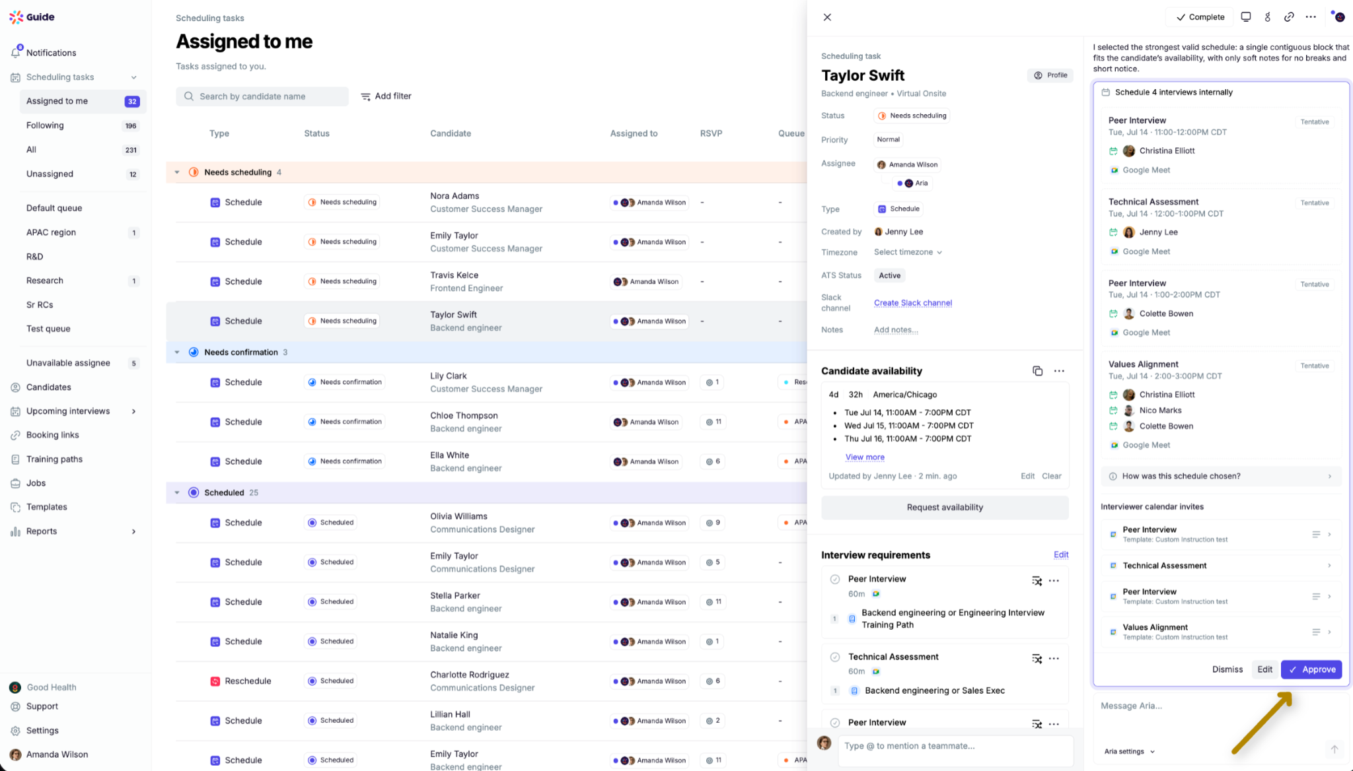Image resolution: width=1353 pixels, height=771 pixels.
Task: Expand How was this schedule chosen
Action: click(1220, 476)
